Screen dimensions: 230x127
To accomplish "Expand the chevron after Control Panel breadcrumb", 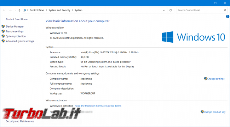I will tap(46, 10).
